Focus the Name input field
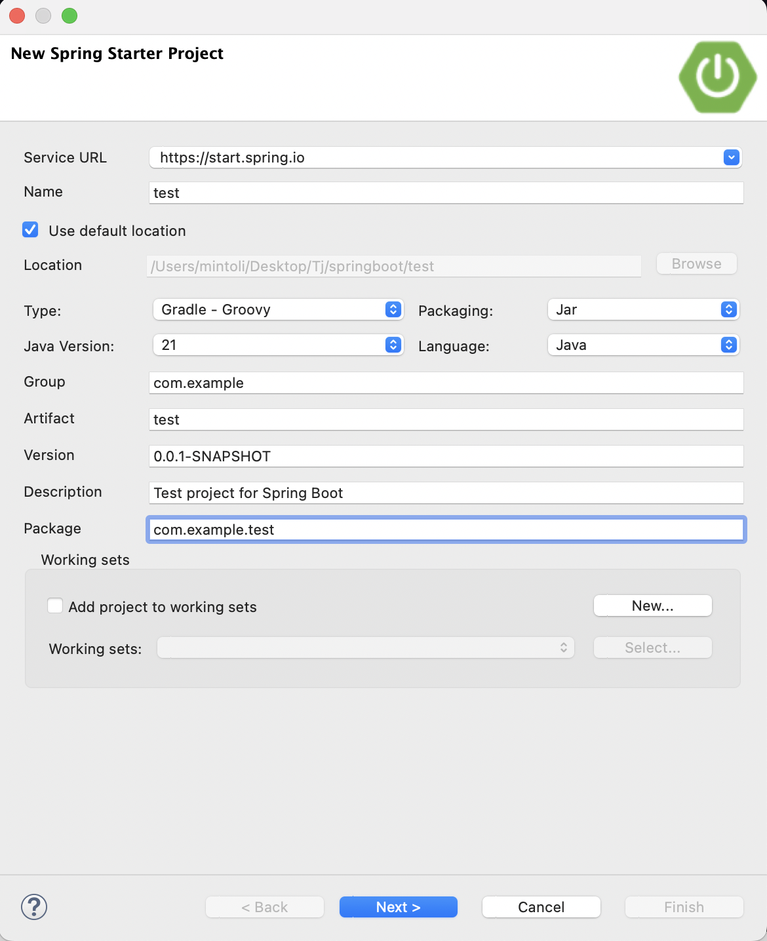The height and width of the screenshot is (941, 767). [x=446, y=193]
